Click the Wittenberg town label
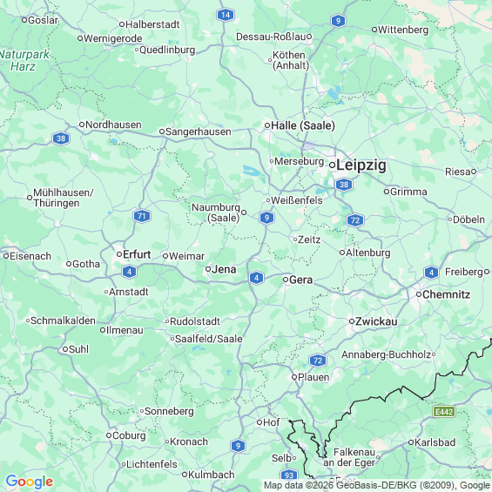The height and width of the screenshot is (492, 492). (x=403, y=30)
